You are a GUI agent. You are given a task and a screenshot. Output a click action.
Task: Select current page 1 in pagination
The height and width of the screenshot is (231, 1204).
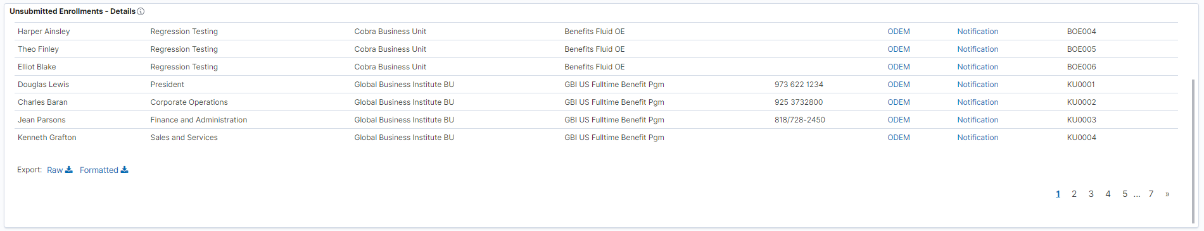[1058, 194]
